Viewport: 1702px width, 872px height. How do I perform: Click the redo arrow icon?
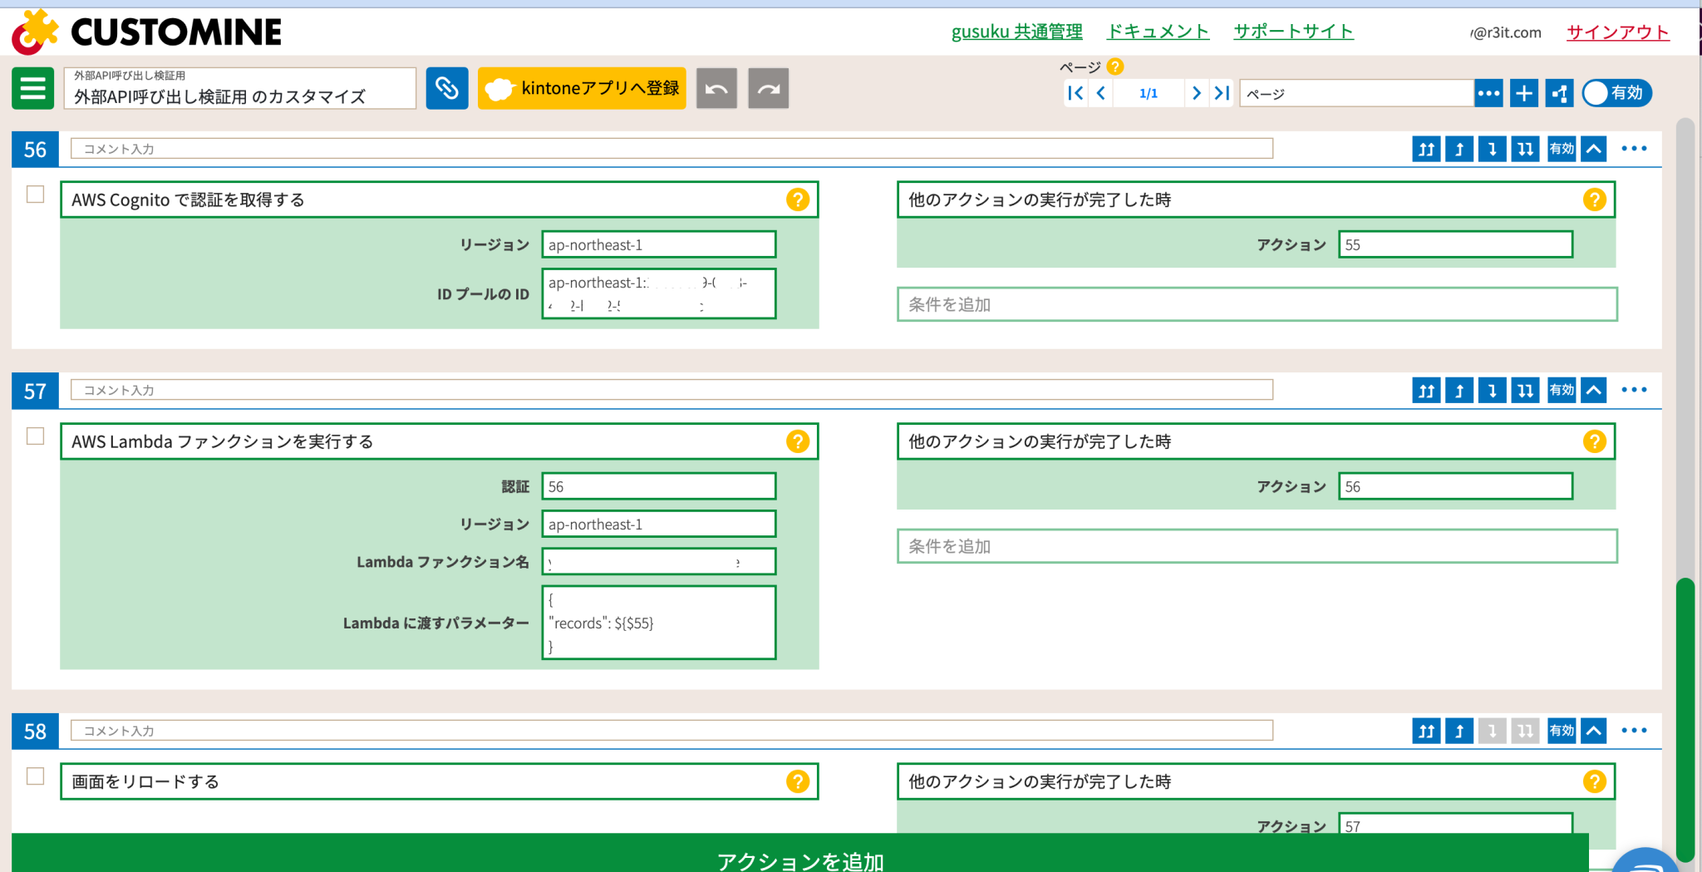point(768,87)
